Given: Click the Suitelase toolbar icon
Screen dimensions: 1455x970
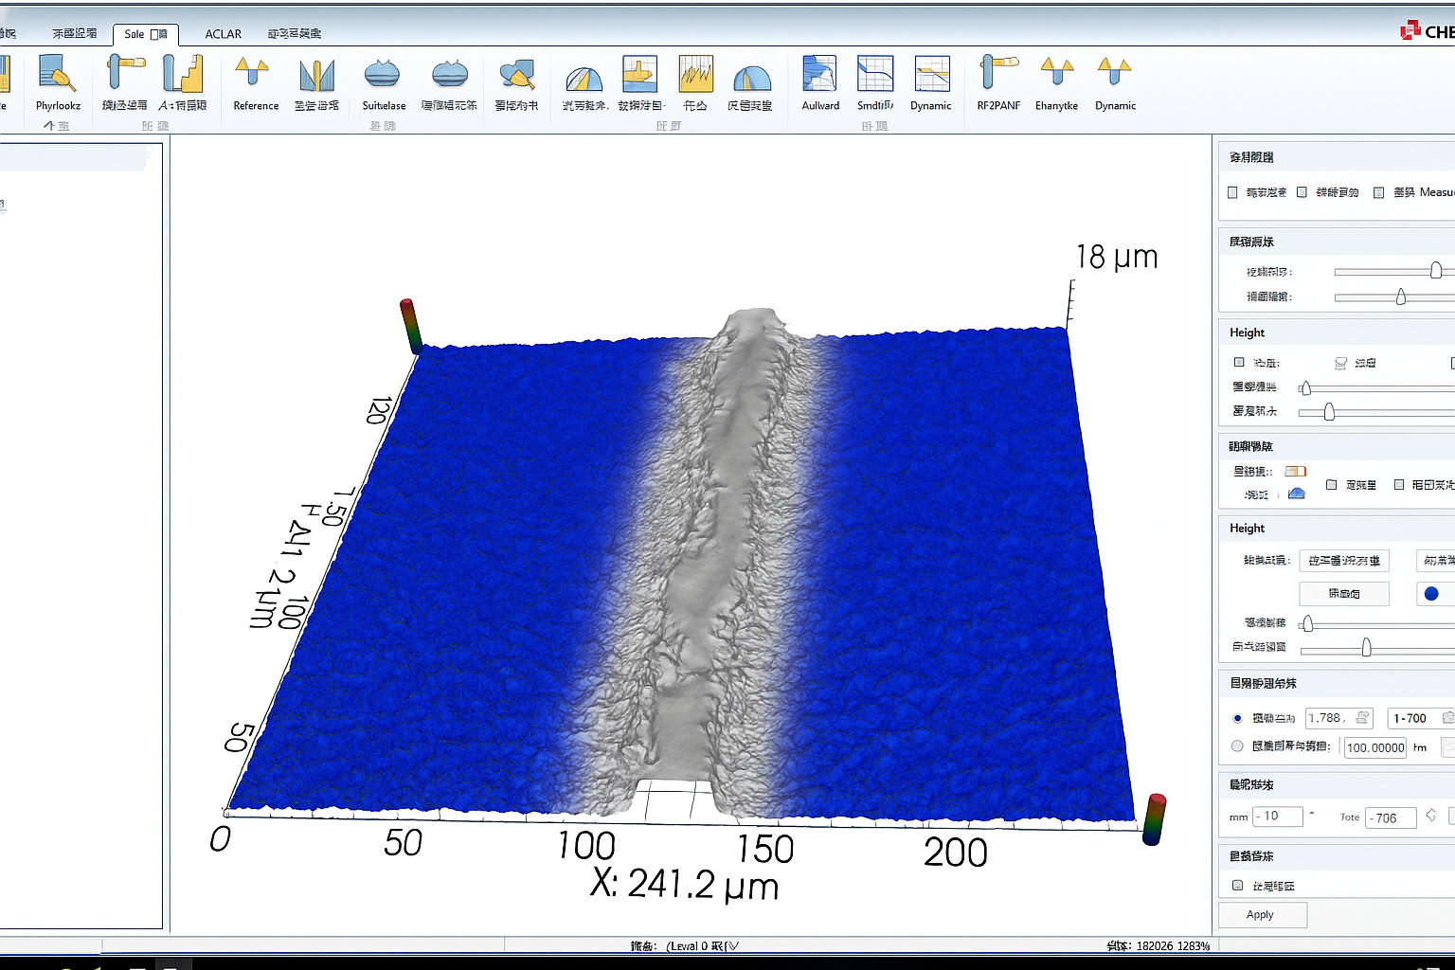Looking at the screenshot, I should point(383,75).
